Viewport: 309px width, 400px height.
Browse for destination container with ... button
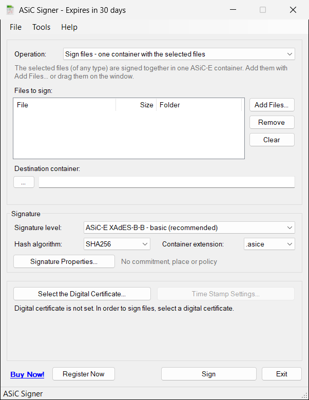[24, 182]
